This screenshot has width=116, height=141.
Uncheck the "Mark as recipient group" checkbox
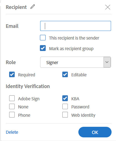43,48
